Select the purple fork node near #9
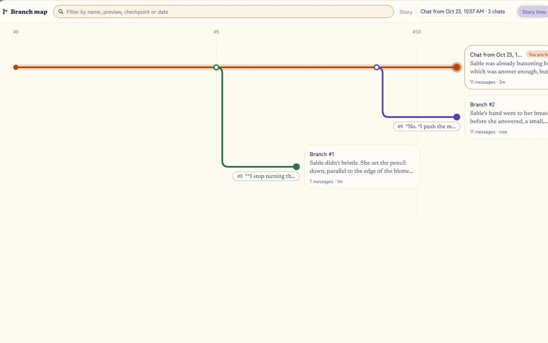The image size is (548, 343). 377,67
